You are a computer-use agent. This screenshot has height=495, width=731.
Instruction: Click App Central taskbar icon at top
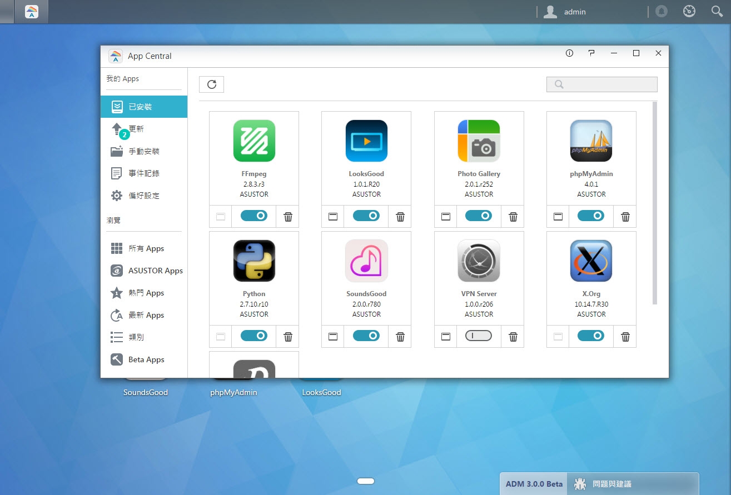click(32, 12)
